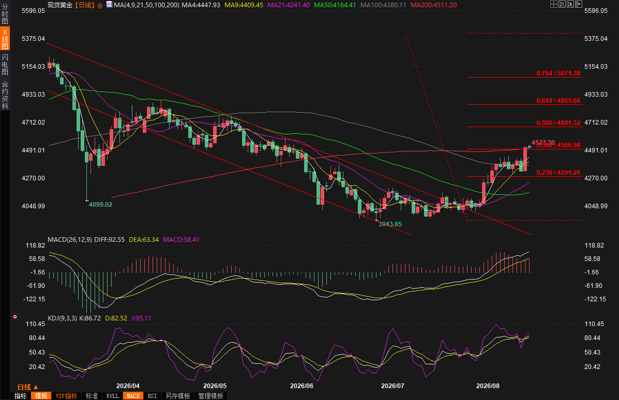Switch to the 闪电图 side tab
This screenshot has width=619, height=400.
(5, 64)
